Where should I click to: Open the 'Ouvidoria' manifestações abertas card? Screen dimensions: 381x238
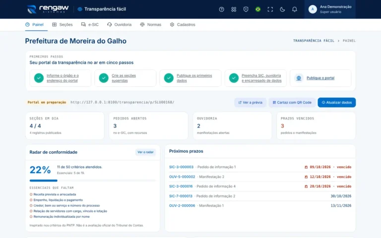tap(232, 125)
